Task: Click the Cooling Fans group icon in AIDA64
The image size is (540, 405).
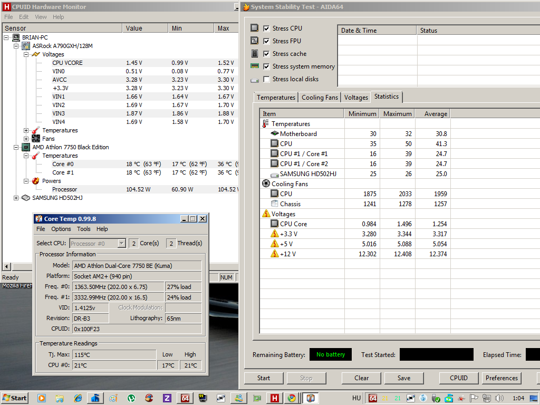Action: (266, 184)
